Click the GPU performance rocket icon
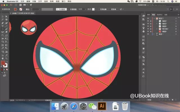 pyautogui.click(x=31, y=5)
